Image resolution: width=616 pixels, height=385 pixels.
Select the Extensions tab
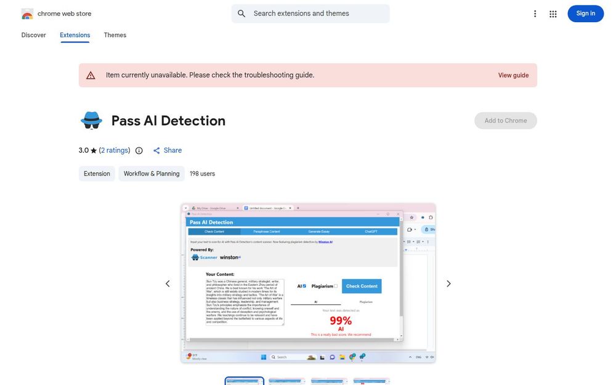(75, 35)
